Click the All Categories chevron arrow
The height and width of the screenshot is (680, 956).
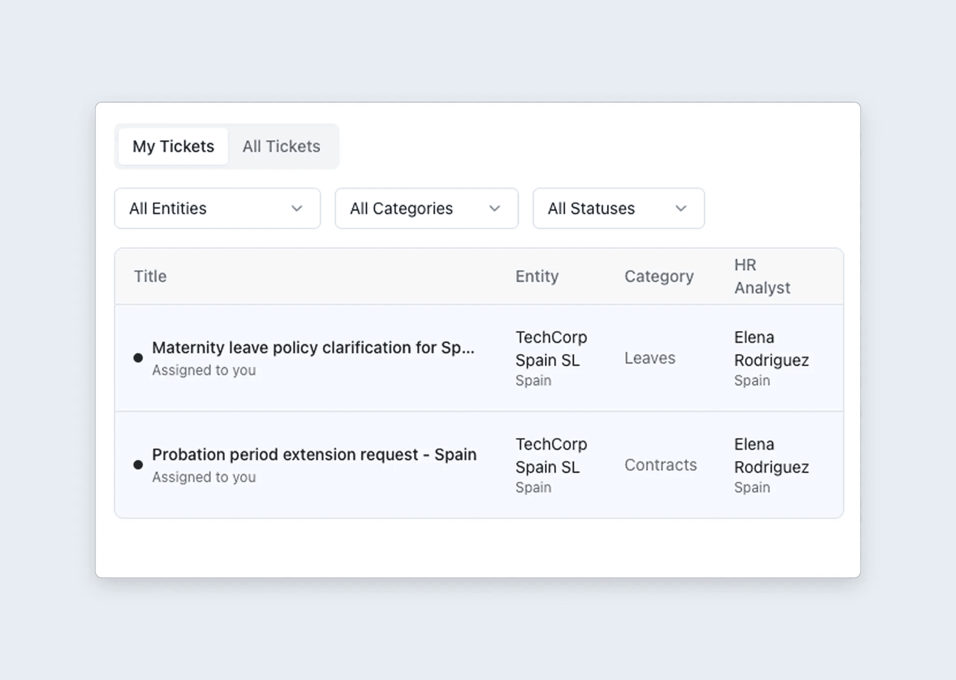[x=494, y=209]
